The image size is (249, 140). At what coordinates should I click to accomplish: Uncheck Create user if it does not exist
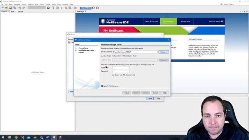(x=113, y=75)
